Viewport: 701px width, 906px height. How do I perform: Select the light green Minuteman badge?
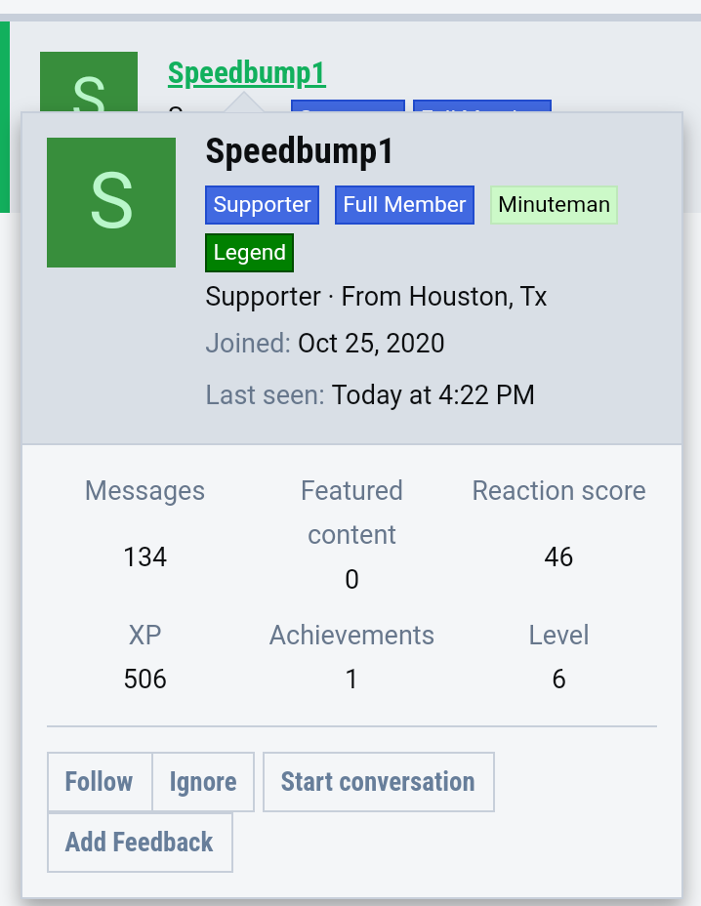pos(554,205)
